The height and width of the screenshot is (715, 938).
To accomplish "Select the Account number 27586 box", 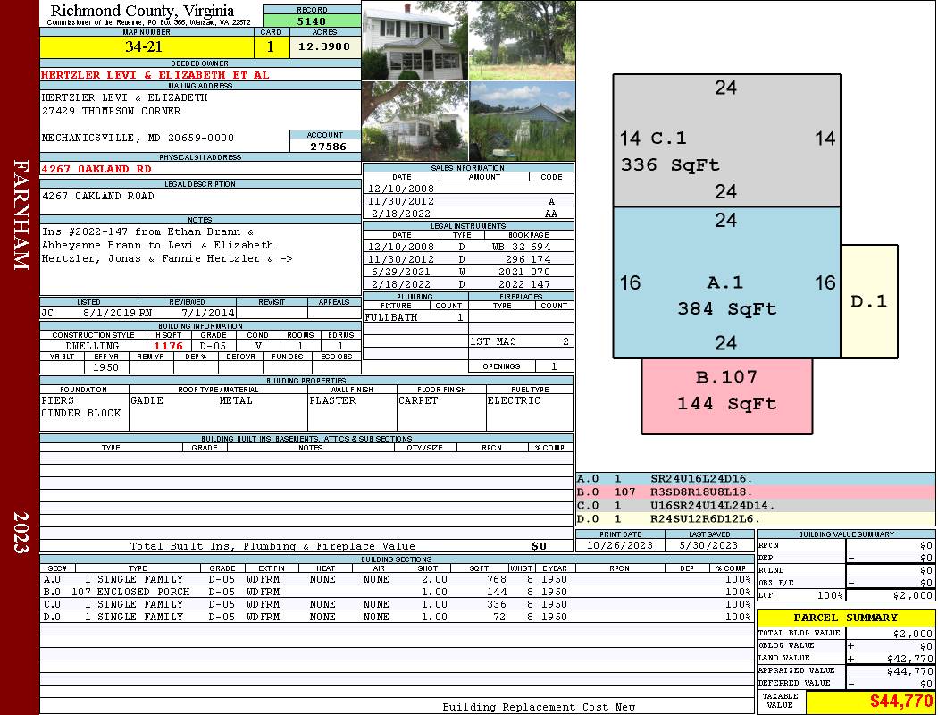I will 325,146.
